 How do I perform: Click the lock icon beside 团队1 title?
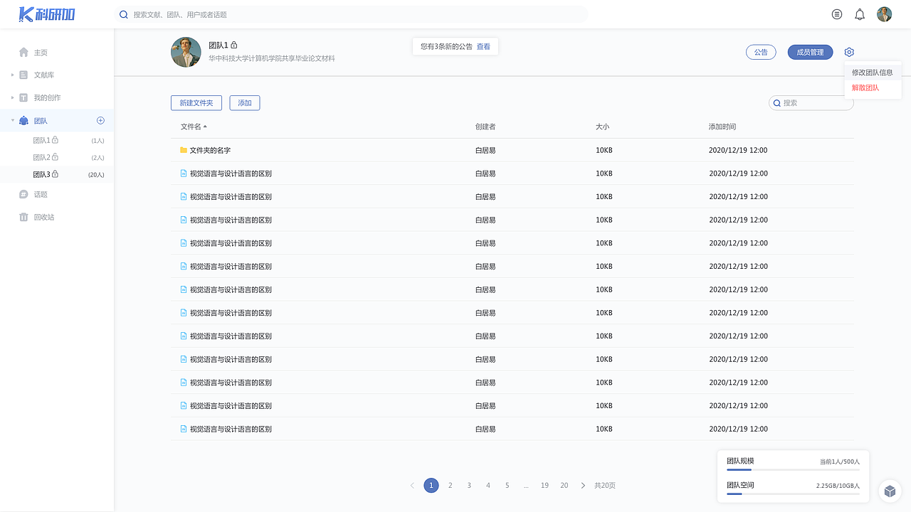234,45
